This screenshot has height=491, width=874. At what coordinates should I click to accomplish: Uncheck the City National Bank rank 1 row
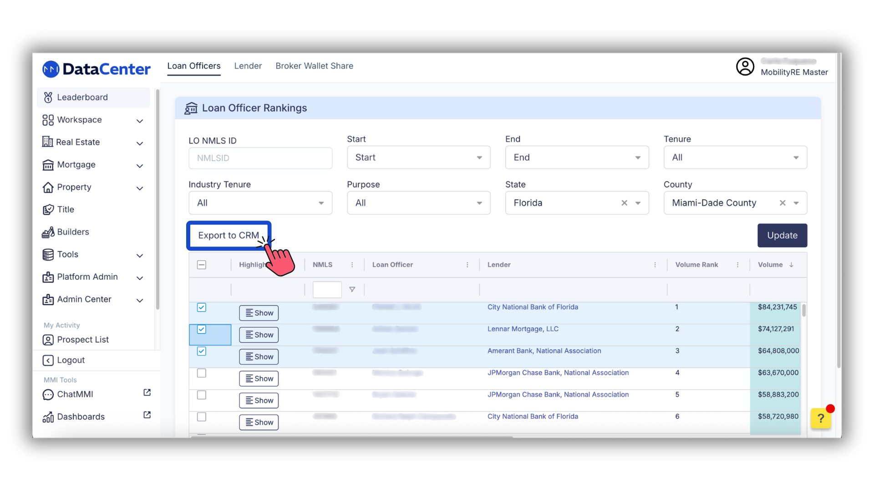pyautogui.click(x=202, y=307)
